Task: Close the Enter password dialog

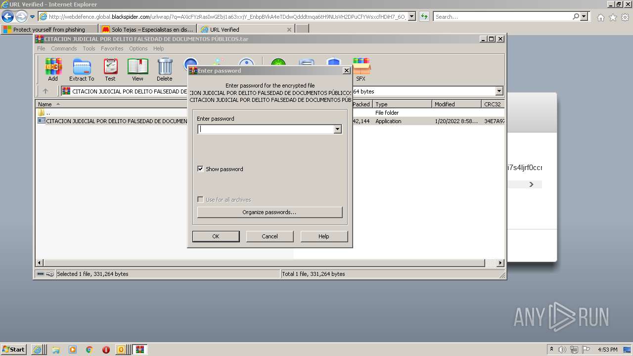Action: pyautogui.click(x=347, y=71)
